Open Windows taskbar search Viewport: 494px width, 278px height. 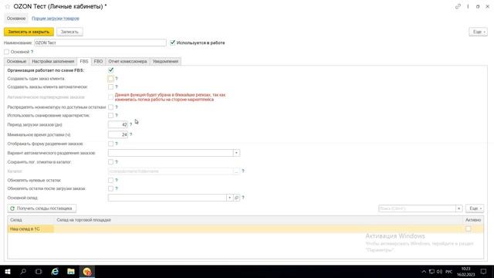23,271
